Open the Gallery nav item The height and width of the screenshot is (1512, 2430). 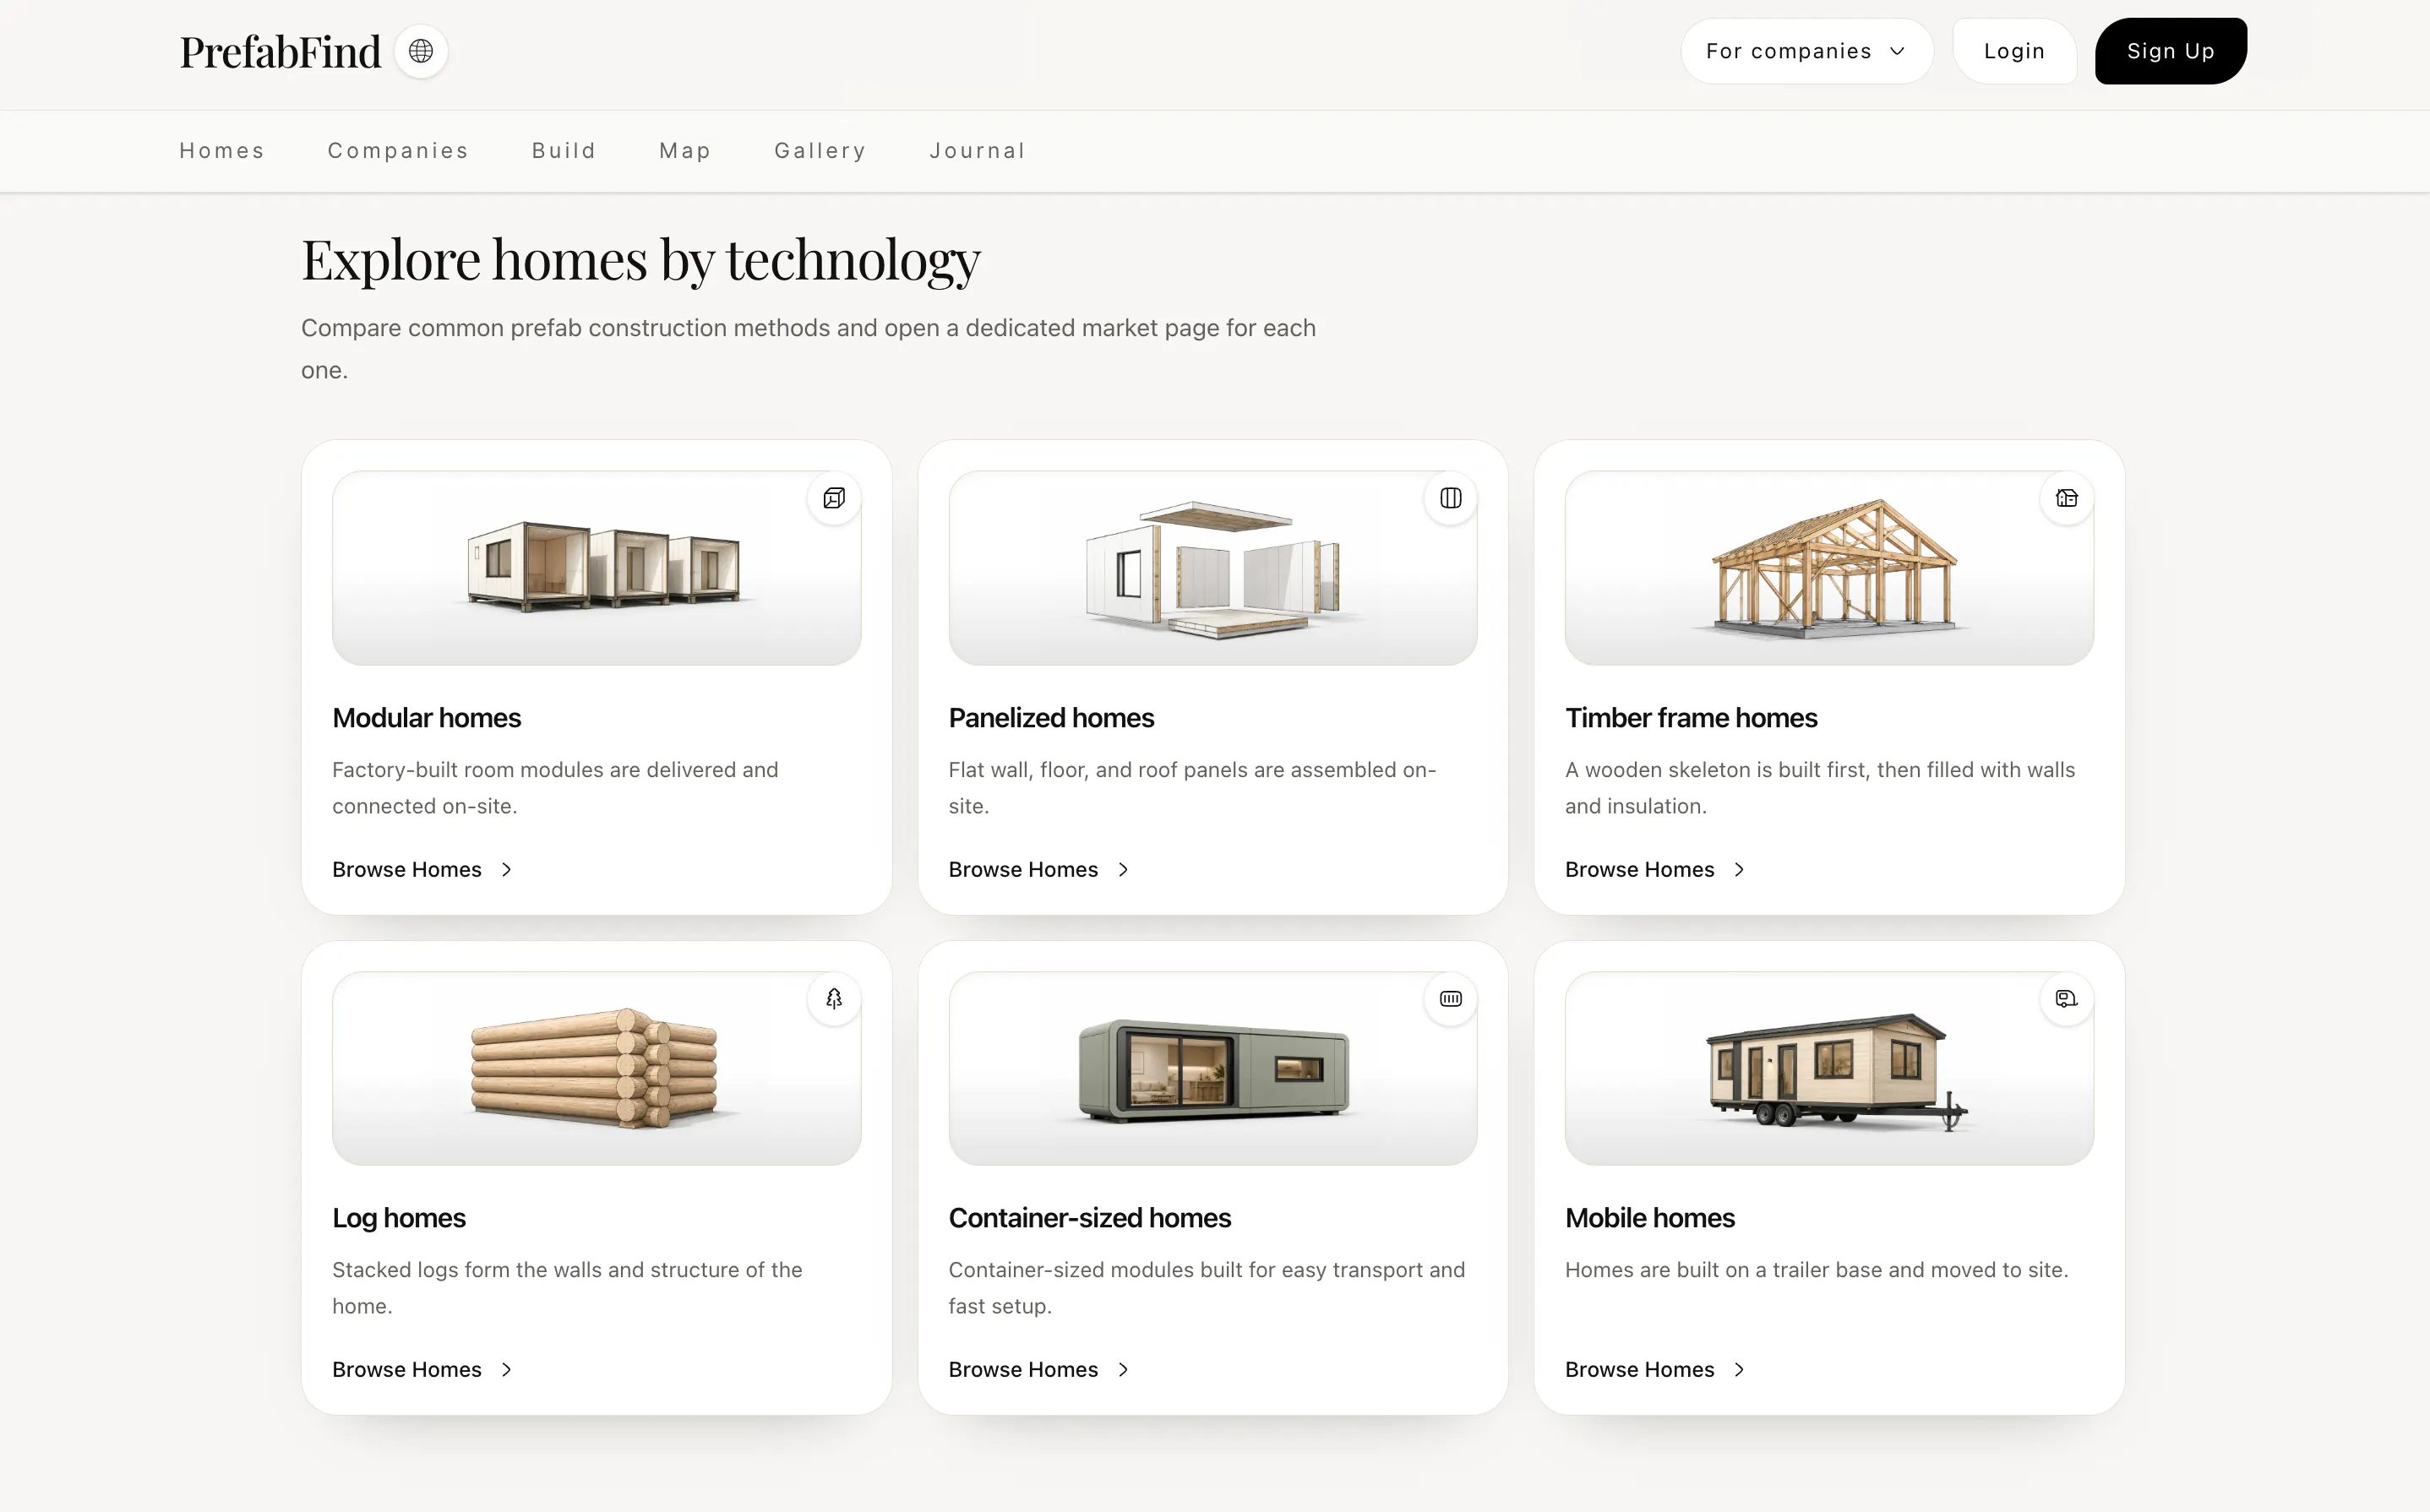click(820, 151)
